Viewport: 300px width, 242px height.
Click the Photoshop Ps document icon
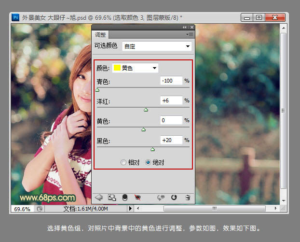15,17
